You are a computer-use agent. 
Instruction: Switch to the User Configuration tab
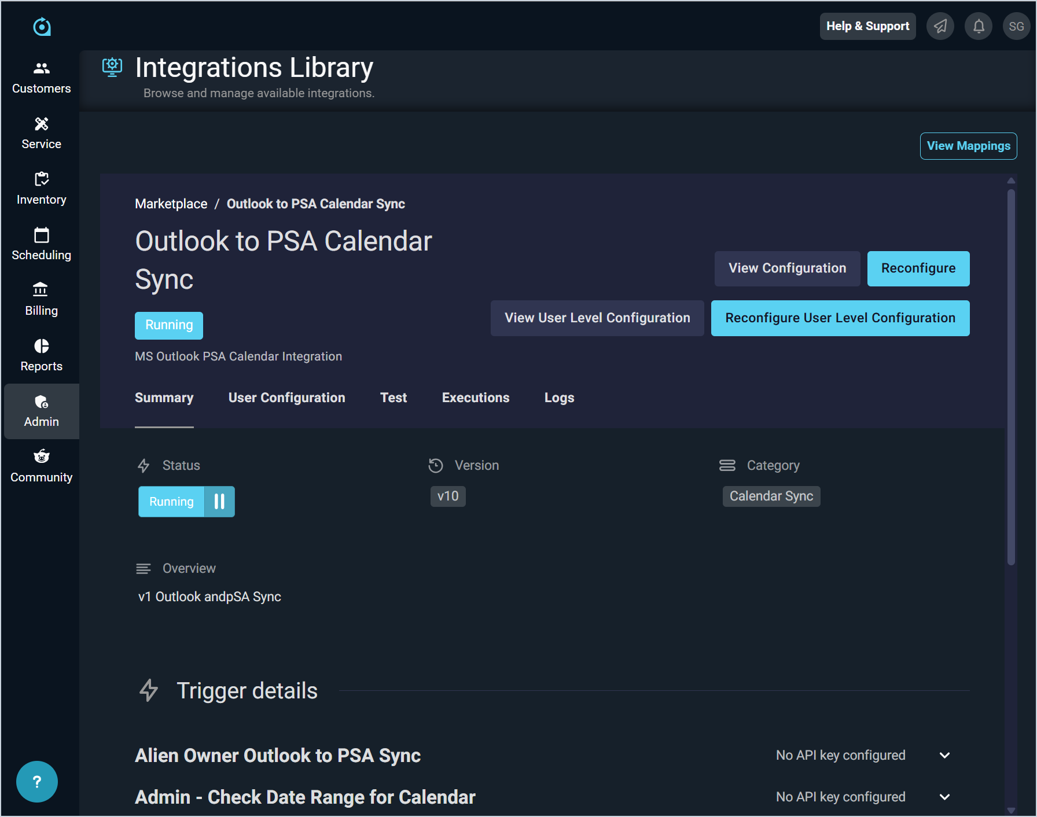[x=286, y=398]
